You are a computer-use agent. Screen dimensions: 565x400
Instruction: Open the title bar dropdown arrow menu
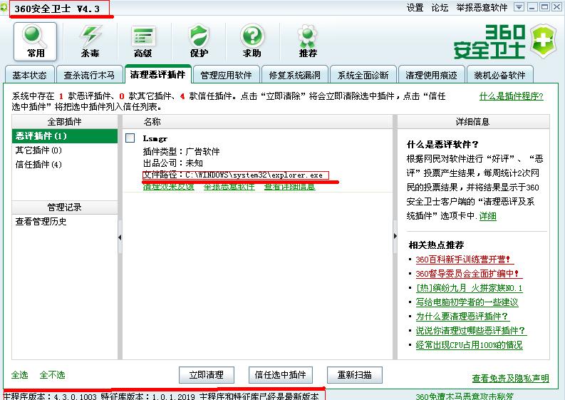[x=519, y=7]
